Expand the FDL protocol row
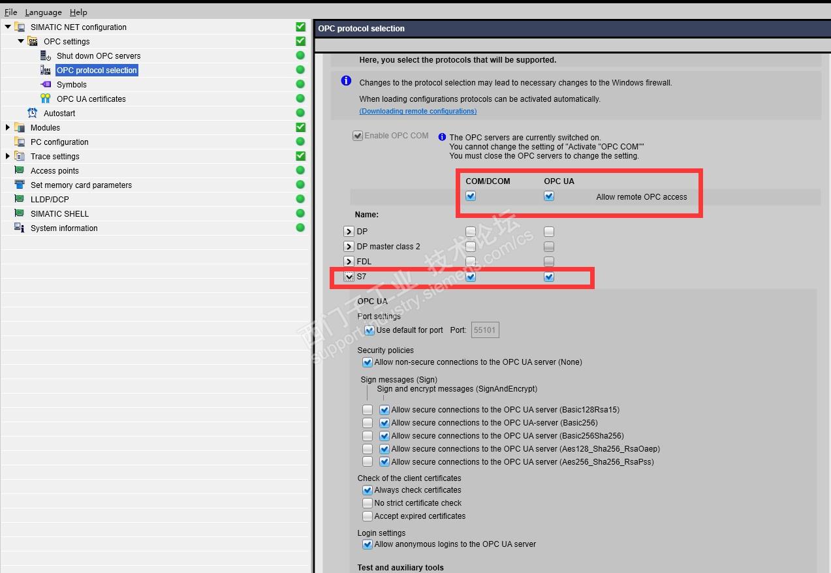Image resolution: width=831 pixels, height=573 pixels. (349, 262)
